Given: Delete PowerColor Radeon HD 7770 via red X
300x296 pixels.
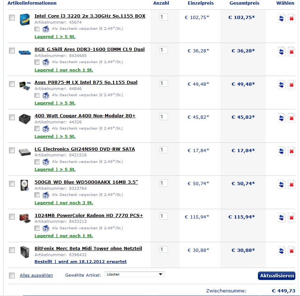Looking at the screenshot, I should (291, 218).
